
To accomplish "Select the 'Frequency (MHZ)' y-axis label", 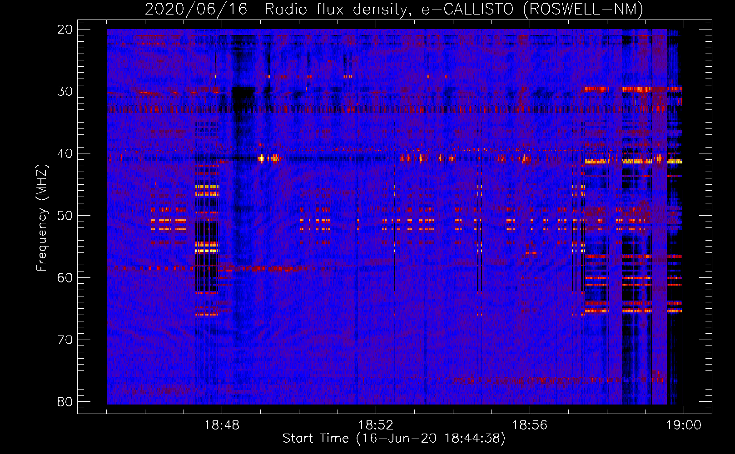I will coord(42,218).
